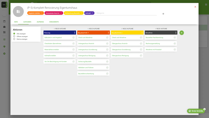Add new task above Bauabschnitt 2 column
The height and width of the screenshot is (118, 209).
(x=127, y=29)
